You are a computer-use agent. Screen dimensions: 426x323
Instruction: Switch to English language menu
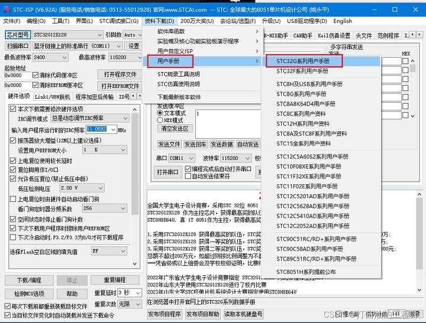pos(343,21)
